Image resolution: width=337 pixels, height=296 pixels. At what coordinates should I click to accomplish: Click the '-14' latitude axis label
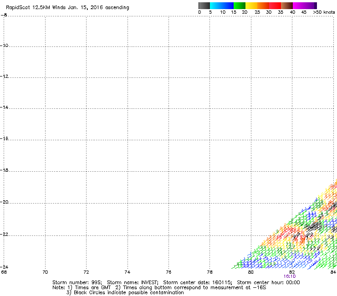pos(4,107)
